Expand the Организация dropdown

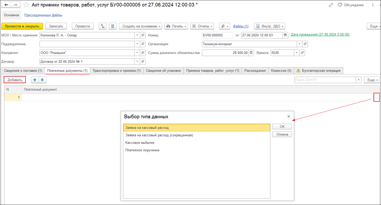pyautogui.click(x=300, y=44)
